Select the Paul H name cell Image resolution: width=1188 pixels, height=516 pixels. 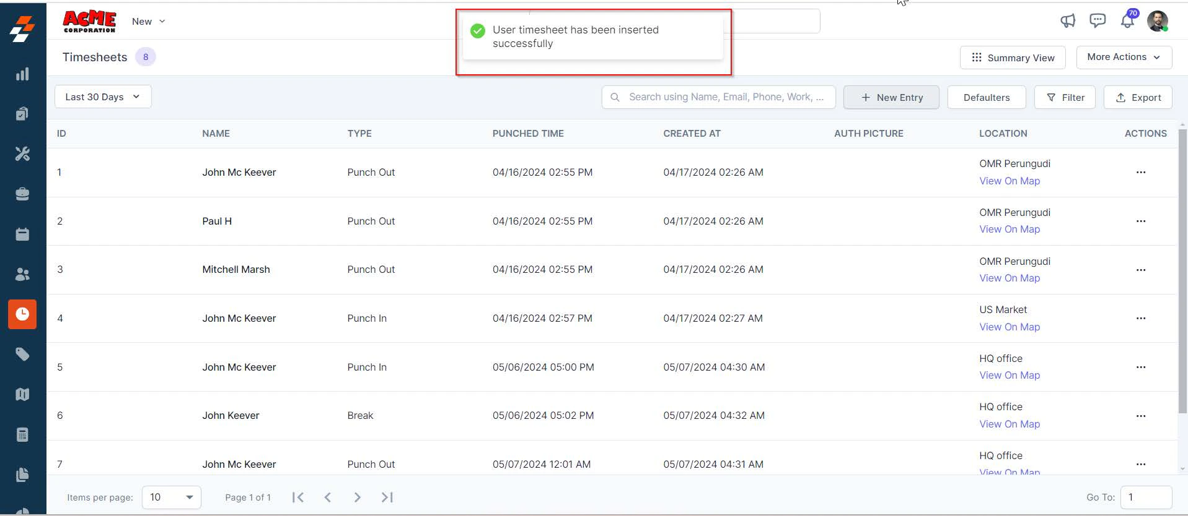click(x=217, y=221)
